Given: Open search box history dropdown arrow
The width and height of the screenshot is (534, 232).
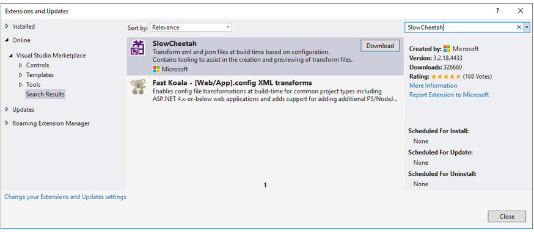Looking at the screenshot, I should [x=527, y=27].
